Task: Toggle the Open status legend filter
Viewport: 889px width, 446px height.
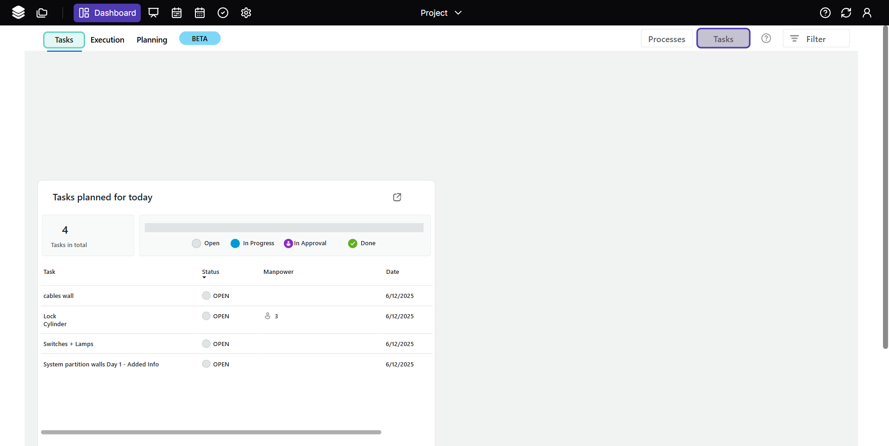Action: click(x=206, y=243)
